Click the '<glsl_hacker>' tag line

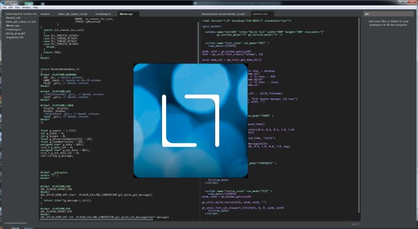212,26
